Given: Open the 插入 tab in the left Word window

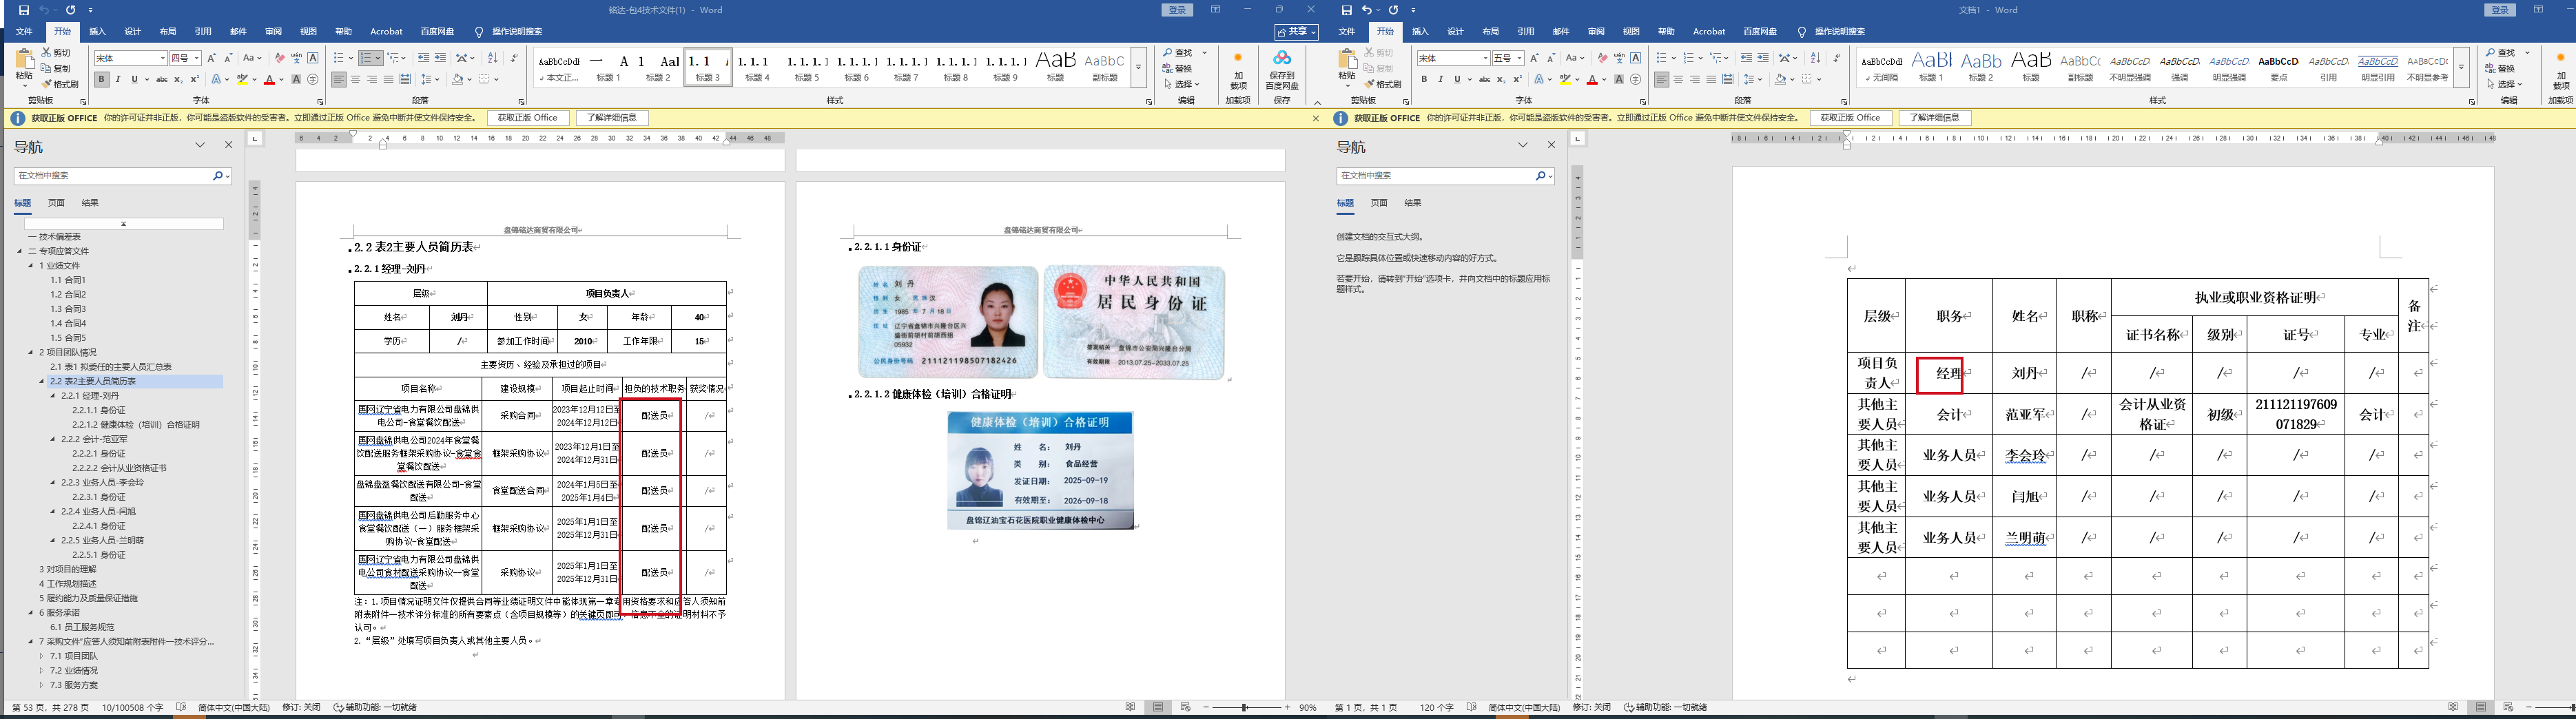Looking at the screenshot, I should pyautogui.click(x=97, y=32).
